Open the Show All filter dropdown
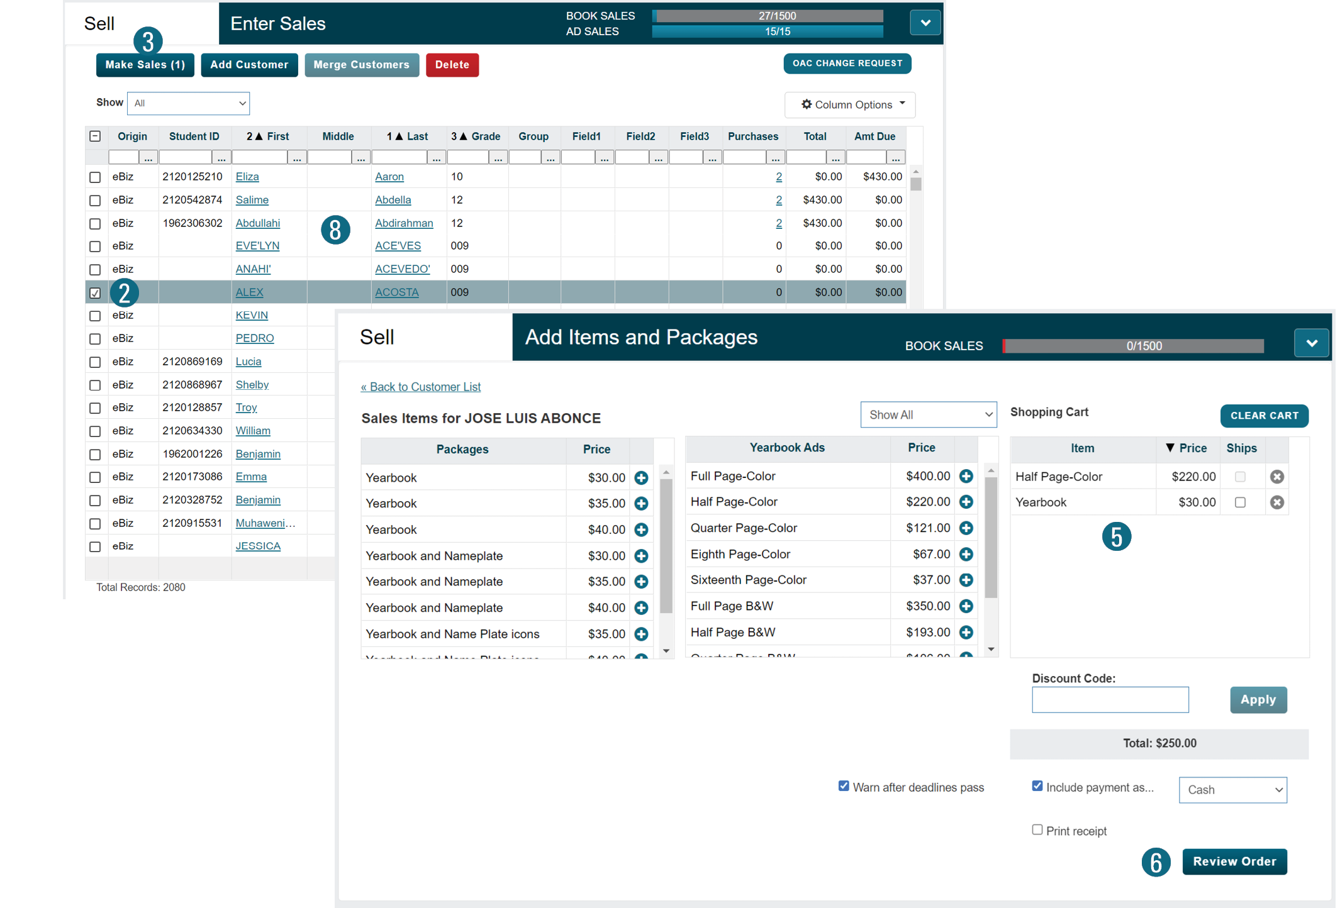The width and height of the screenshot is (1340, 908). click(928, 415)
